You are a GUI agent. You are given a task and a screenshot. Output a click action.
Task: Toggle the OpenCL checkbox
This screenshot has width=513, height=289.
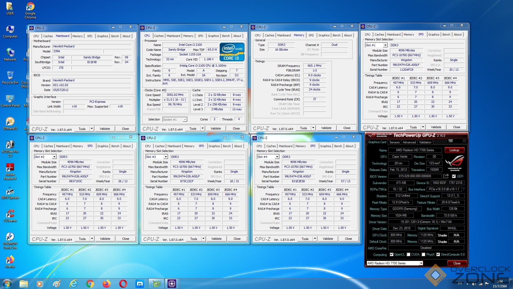392,254
